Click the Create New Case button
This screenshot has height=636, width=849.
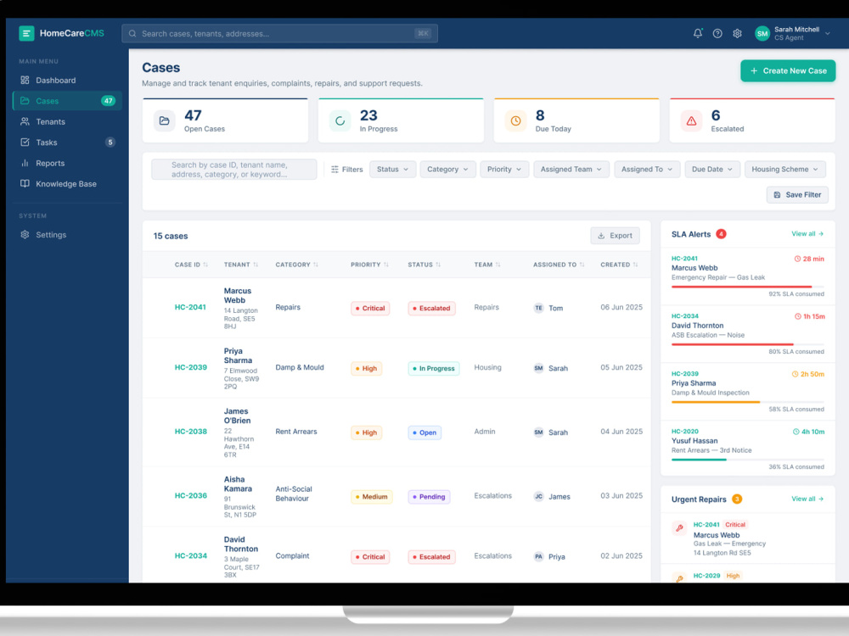click(788, 71)
